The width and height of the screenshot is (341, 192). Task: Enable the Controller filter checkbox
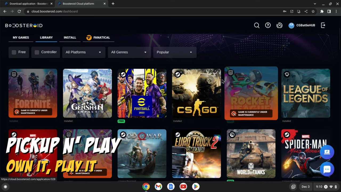tap(37, 52)
